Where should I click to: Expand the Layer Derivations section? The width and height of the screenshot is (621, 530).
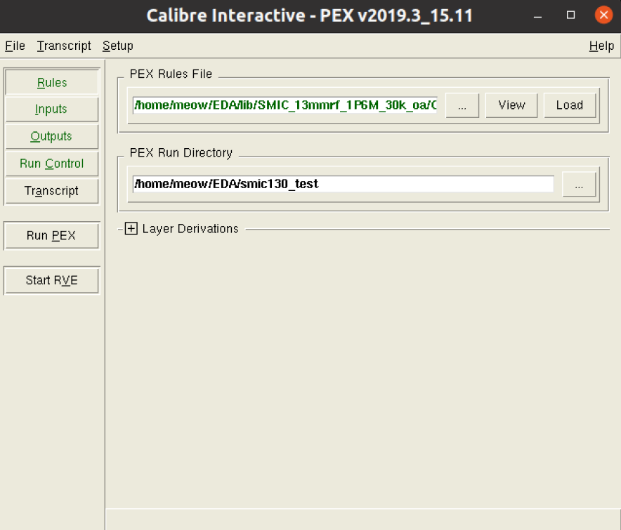pyautogui.click(x=131, y=228)
